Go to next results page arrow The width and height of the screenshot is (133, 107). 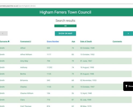pyautogui.click(x=128, y=33)
